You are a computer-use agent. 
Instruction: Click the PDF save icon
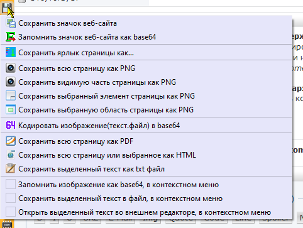tap(11, 141)
